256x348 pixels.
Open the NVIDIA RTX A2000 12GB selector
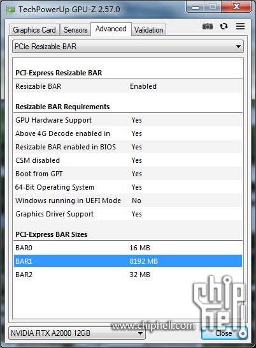pyautogui.click(x=77, y=333)
